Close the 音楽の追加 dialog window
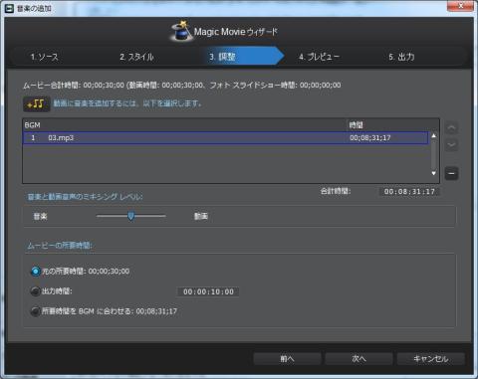This screenshot has width=478, height=379. pyautogui.click(x=460, y=6)
